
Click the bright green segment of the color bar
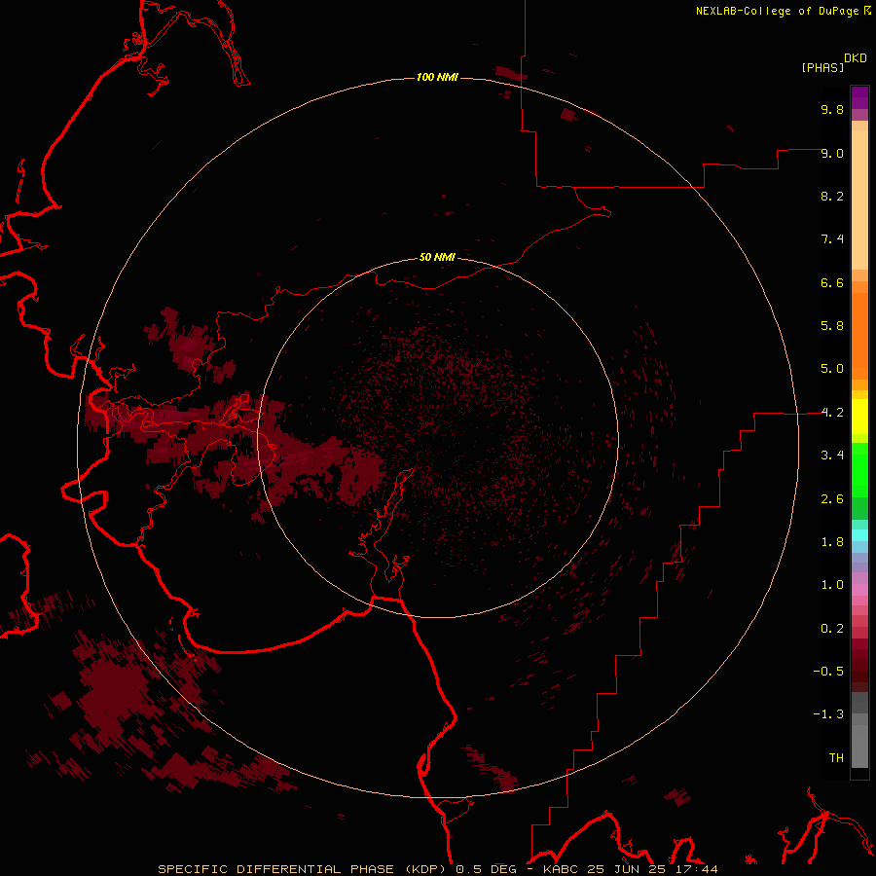(859, 469)
